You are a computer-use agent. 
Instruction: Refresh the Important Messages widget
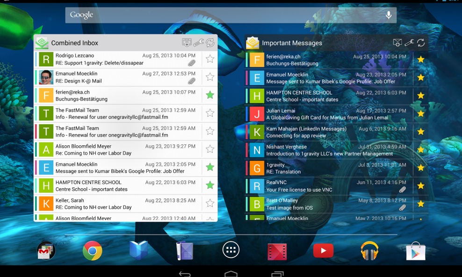point(421,43)
